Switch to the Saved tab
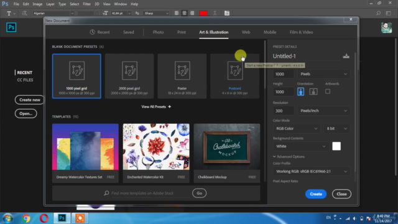This screenshot has width=398, height=224. point(129,32)
